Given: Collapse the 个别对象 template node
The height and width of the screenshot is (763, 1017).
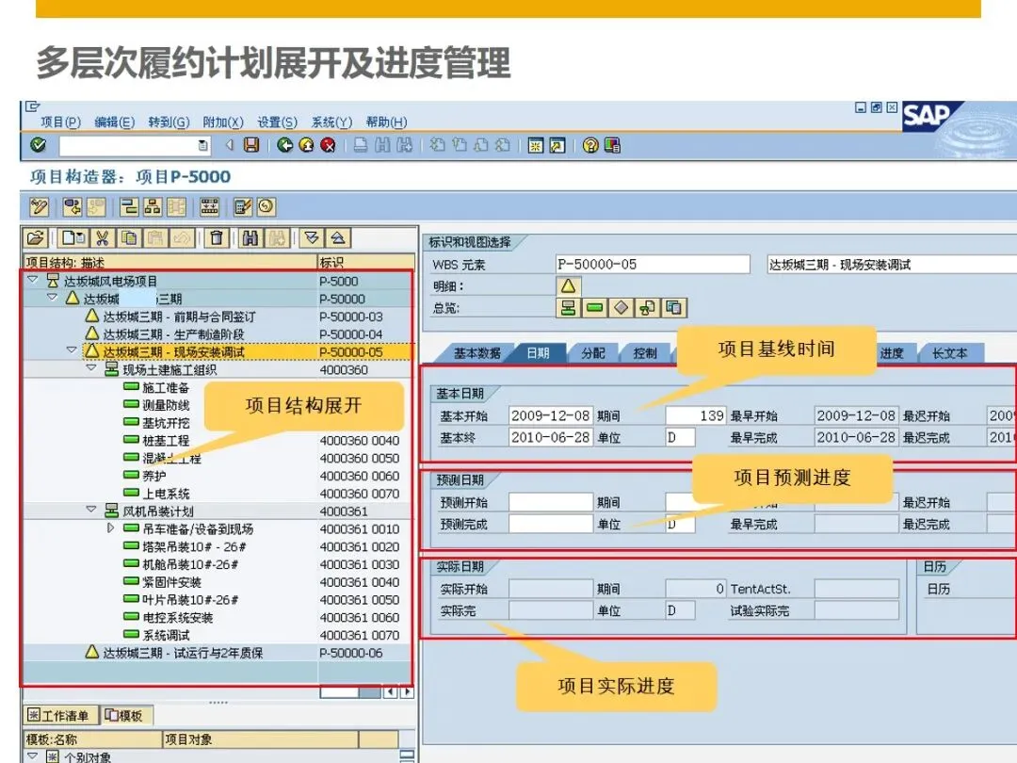Looking at the screenshot, I should [x=32, y=755].
